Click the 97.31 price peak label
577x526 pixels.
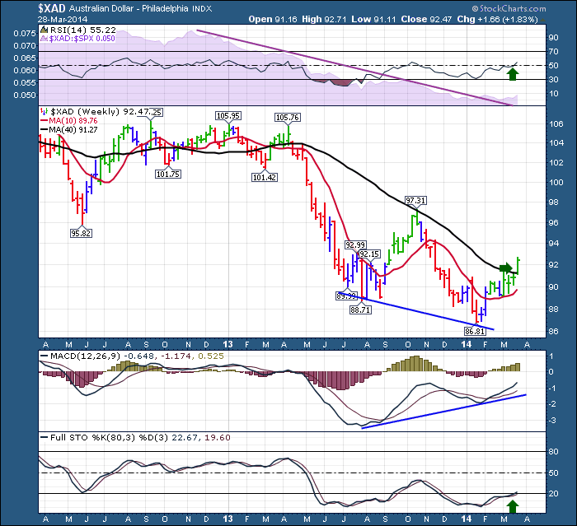(415, 201)
